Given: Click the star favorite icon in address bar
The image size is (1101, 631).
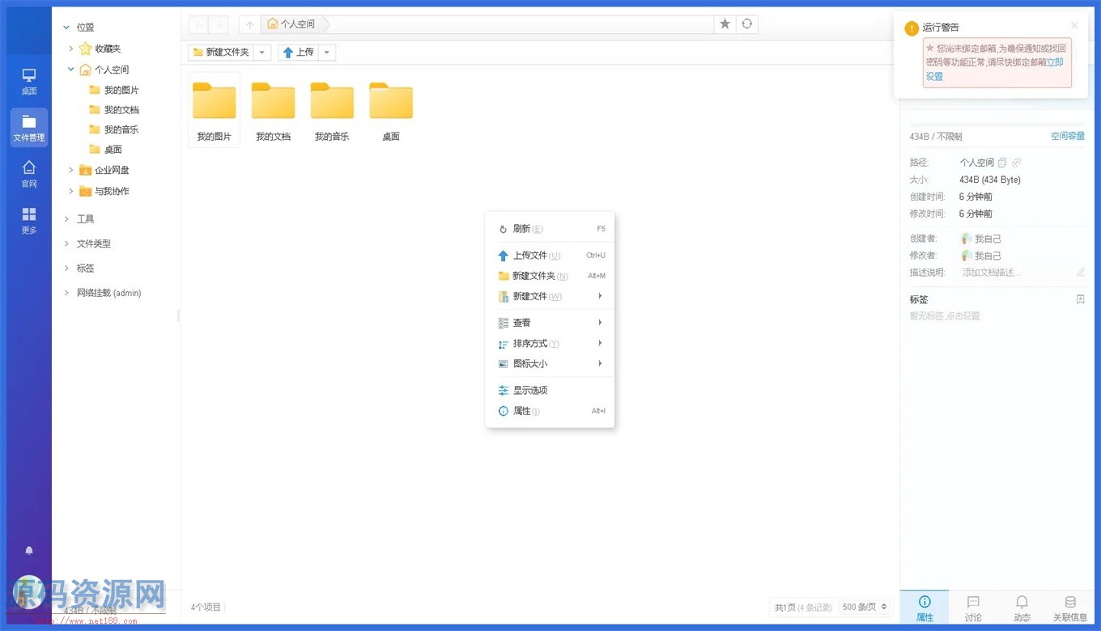Looking at the screenshot, I should pyautogui.click(x=725, y=24).
